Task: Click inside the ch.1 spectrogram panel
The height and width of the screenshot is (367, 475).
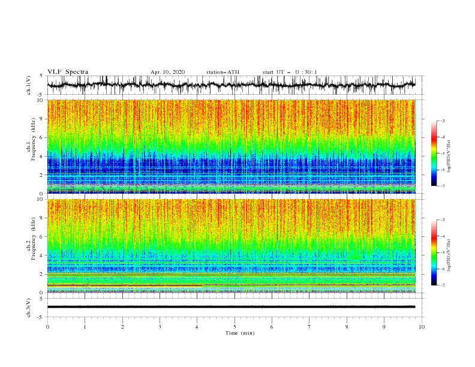Action: pos(231,146)
